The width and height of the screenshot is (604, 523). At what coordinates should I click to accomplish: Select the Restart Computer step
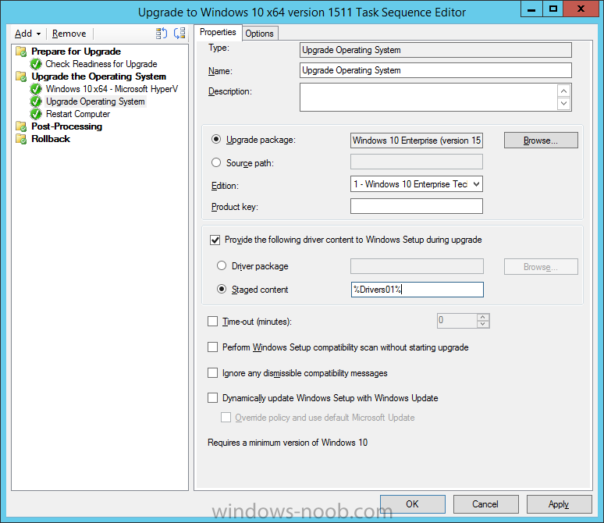coord(78,114)
